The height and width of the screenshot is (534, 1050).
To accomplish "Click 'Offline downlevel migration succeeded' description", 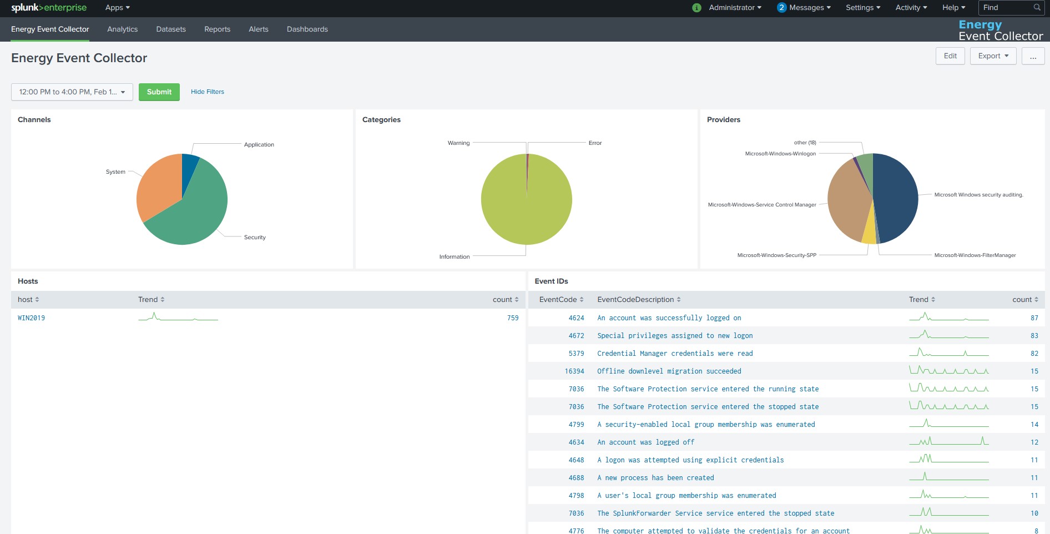I will pos(669,371).
